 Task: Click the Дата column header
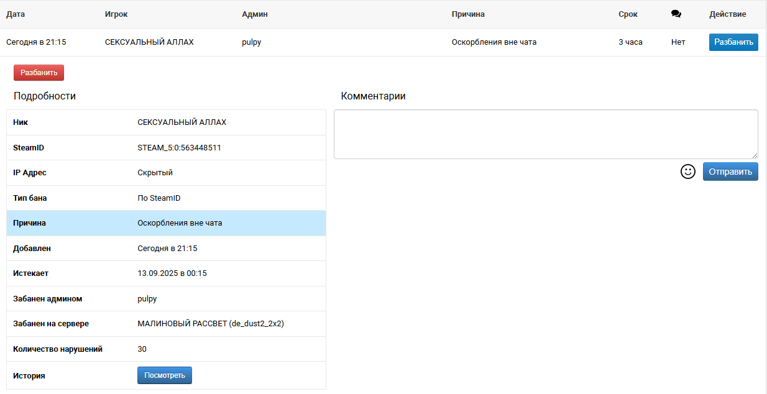coord(16,14)
